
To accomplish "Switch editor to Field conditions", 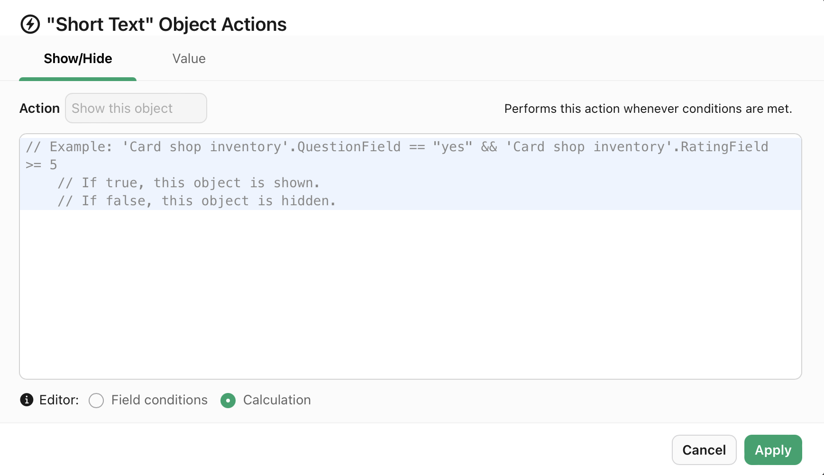I will [96, 401].
